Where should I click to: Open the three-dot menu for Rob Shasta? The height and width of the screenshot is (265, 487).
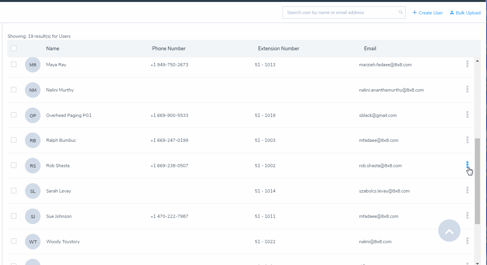(467, 165)
